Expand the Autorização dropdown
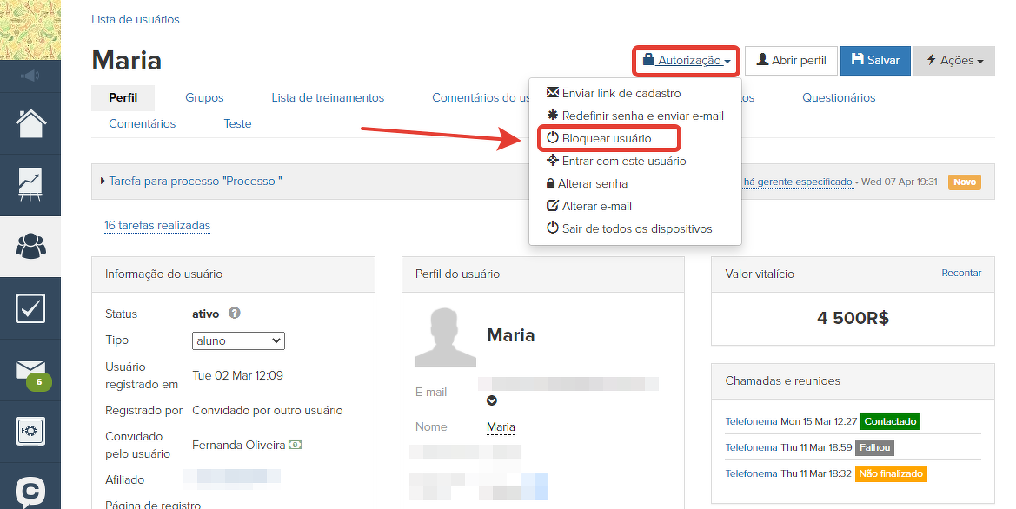The image size is (1016, 509). tap(686, 61)
